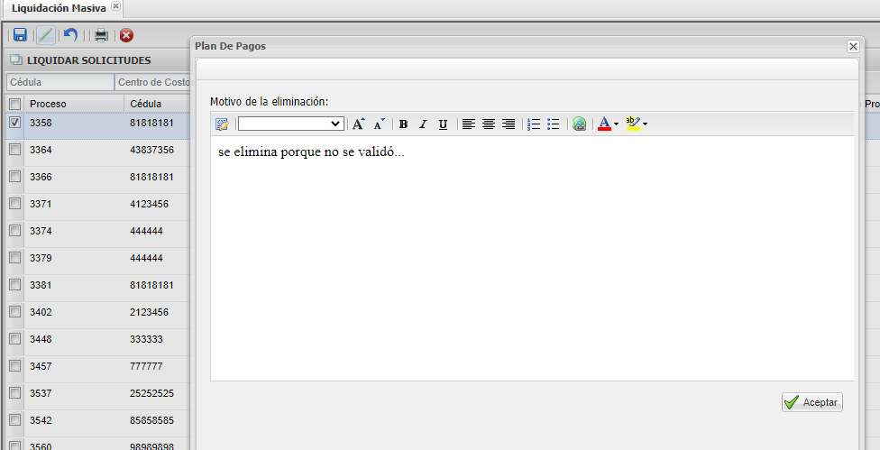Apply italic formatting in editor

[423, 124]
